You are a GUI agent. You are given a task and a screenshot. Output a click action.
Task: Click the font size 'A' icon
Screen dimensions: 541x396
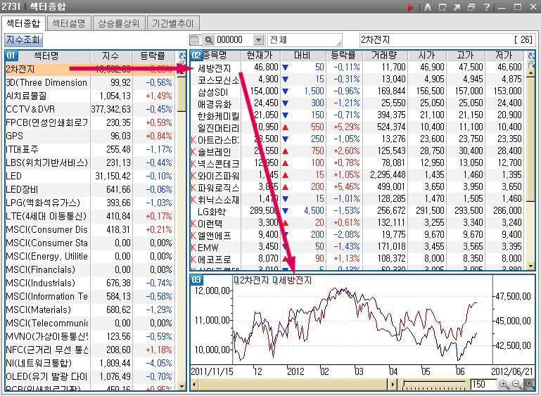(x=428, y=7)
